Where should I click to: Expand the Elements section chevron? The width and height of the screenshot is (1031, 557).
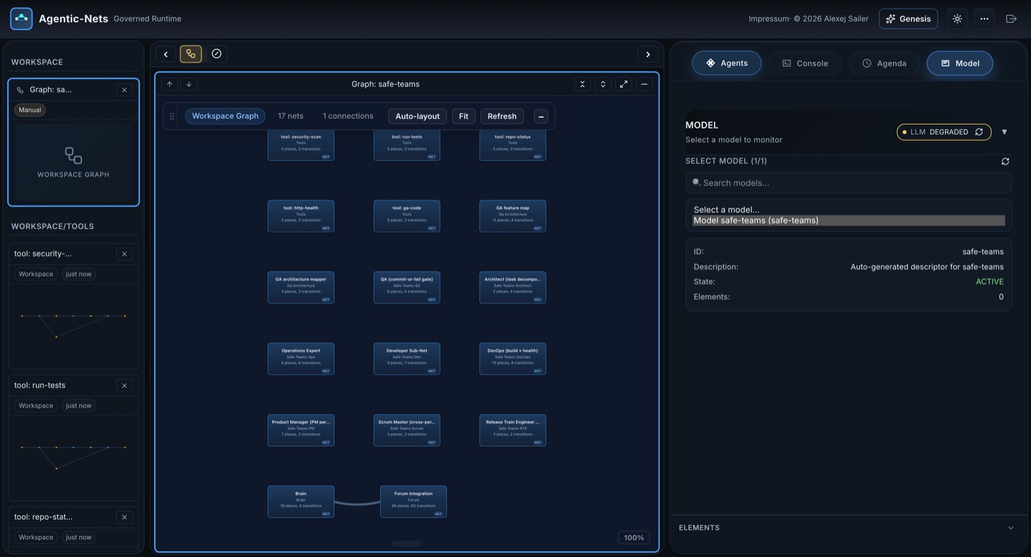1011,528
